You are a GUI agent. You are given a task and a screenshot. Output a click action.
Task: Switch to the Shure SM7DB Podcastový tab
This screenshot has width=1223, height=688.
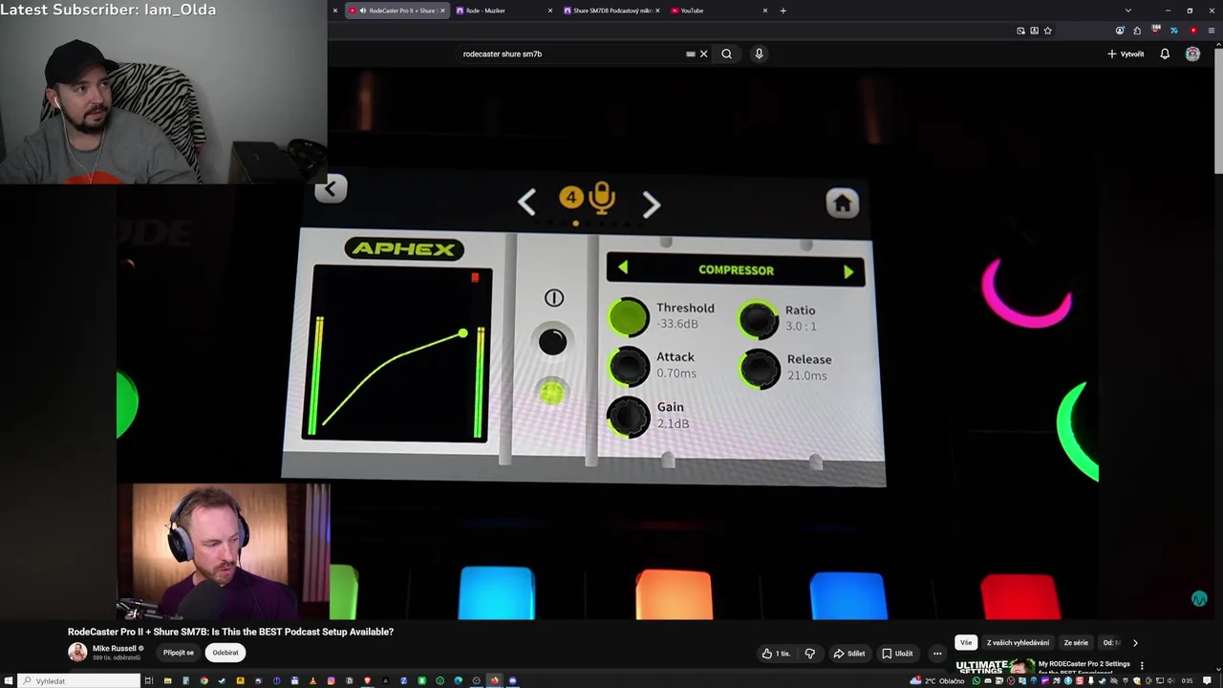(x=610, y=11)
